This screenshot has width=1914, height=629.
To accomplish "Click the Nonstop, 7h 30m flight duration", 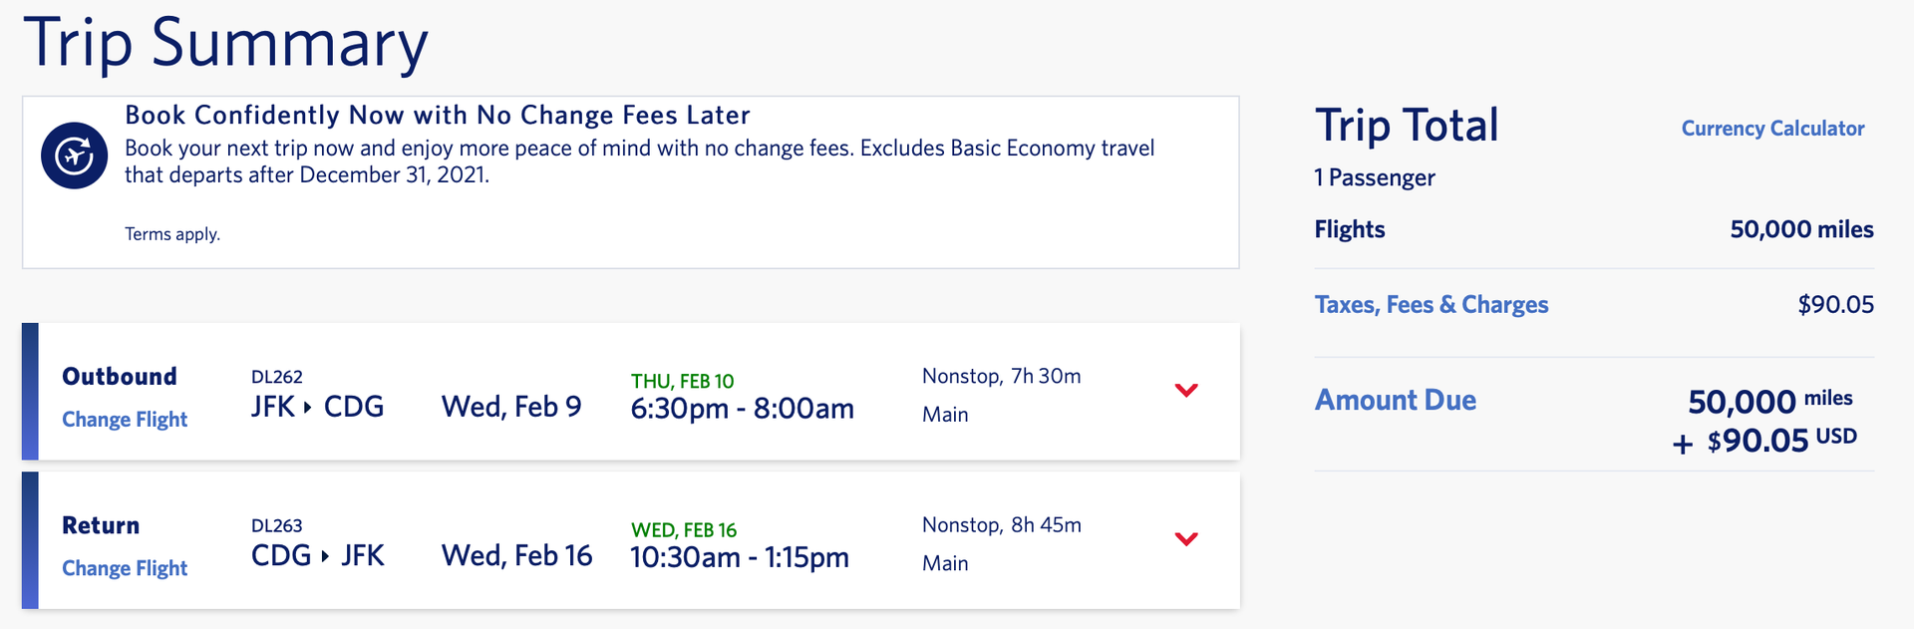I will click(x=1000, y=376).
